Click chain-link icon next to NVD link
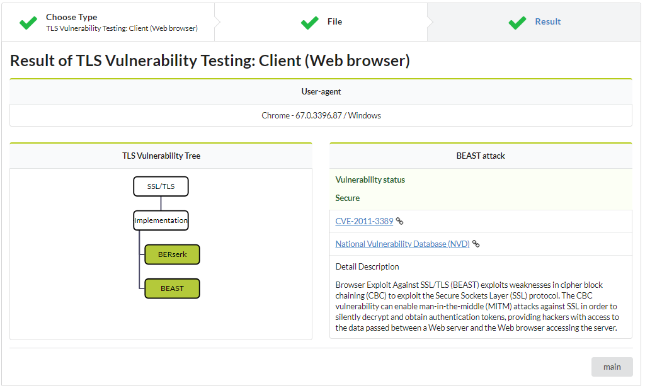Image resolution: width=645 pixels, height=388 pixels. [x=476, y=244]
